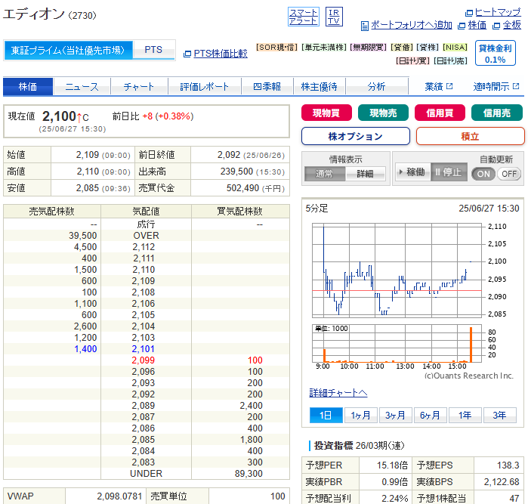The width and height of the screenshot is (528, 504).
Task: Select the 6ヶ月 chart period
Action: pyautogui.click(x=430, y=415)
